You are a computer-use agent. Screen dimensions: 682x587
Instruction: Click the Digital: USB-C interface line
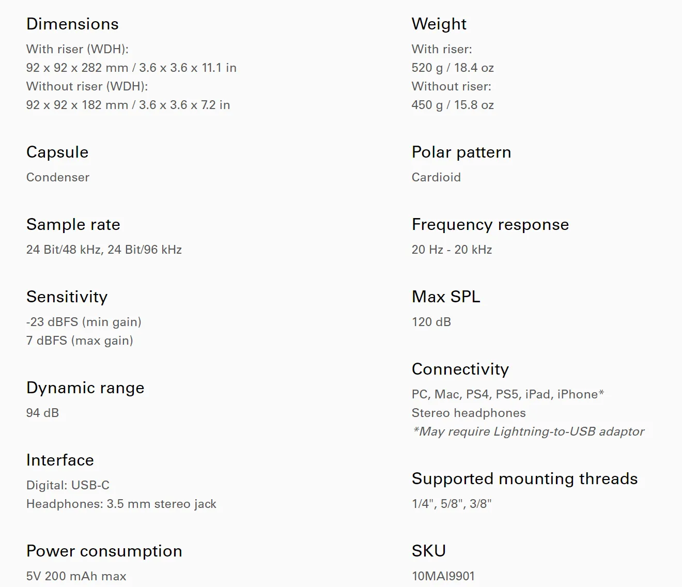click(68, 485)
